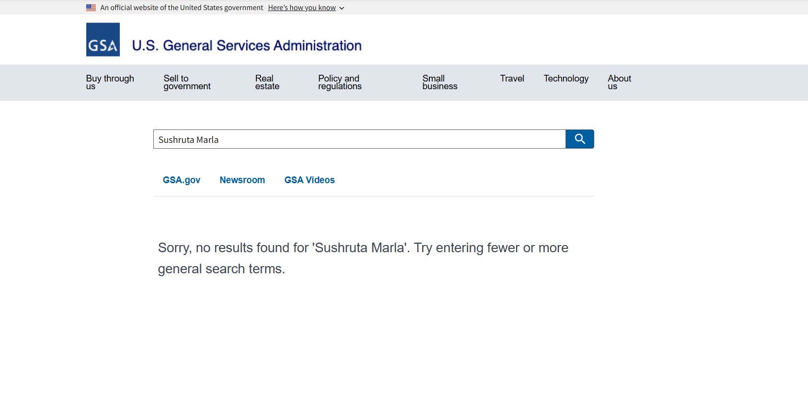Show the GSA Videos results tab
This screenshot has width=808, height=397.
coord(310,180)
